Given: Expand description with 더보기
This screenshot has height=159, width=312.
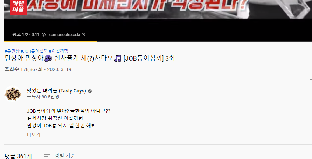Looking at the screenshot, I should click(34, 135).
